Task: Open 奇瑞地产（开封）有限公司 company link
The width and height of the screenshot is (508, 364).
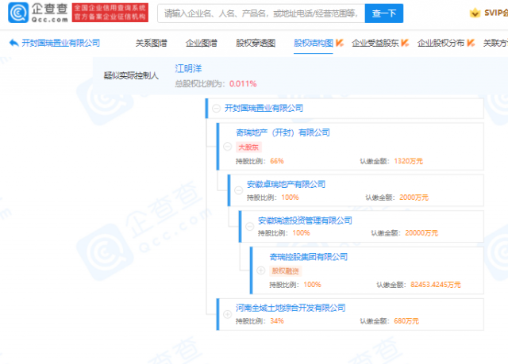Action: coord(283,132)
